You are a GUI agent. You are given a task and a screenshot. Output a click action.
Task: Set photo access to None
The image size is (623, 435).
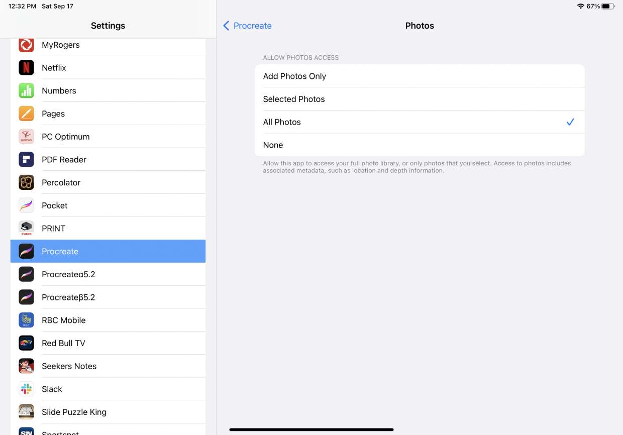point(419,145)
